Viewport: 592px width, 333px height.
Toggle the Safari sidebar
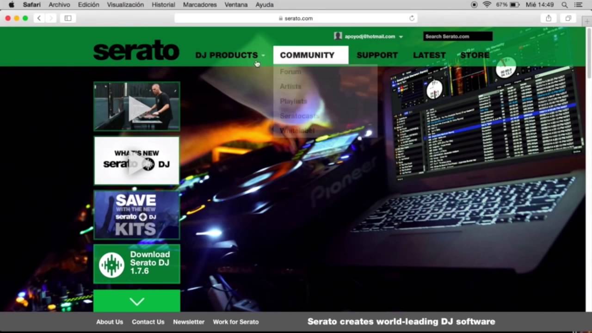pos(68,18)
